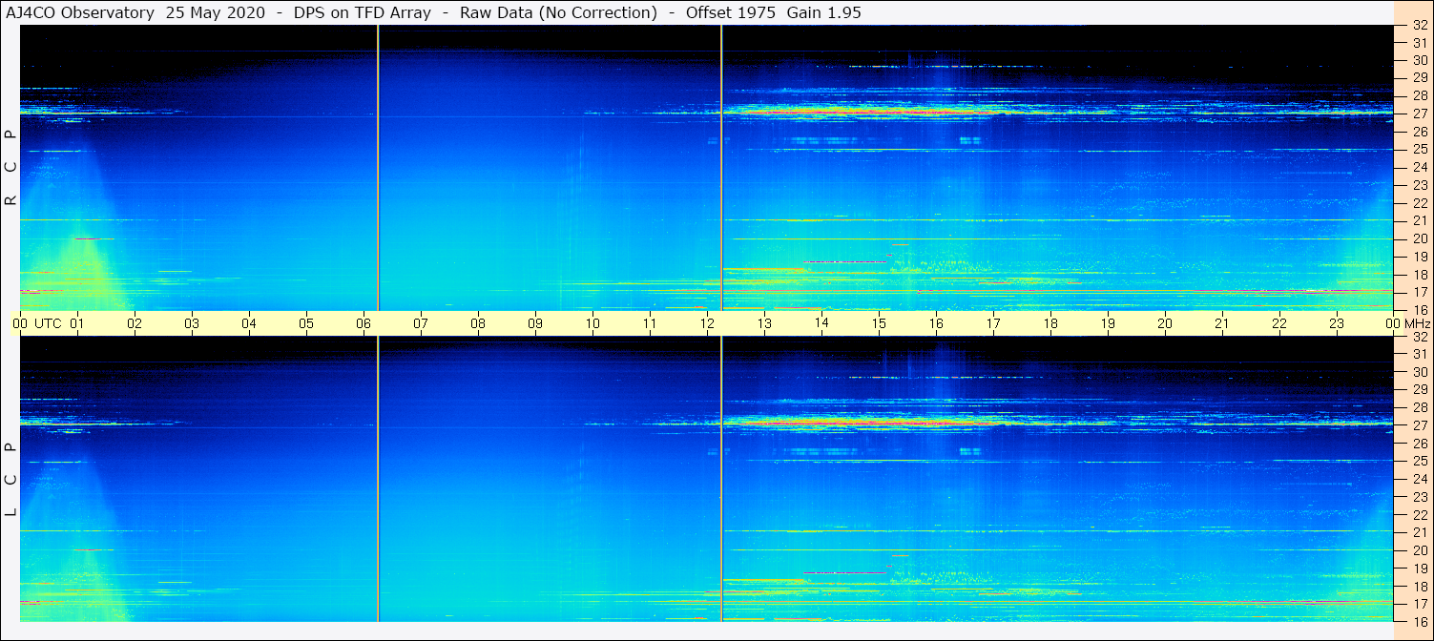The width and height of the screenshot is (1434, 641).
Task: Click hour '18' on the UTC time axis
Action: coord(1050,323)
